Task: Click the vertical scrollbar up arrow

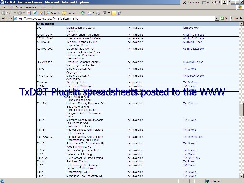Action: click(x=241, y=24)
